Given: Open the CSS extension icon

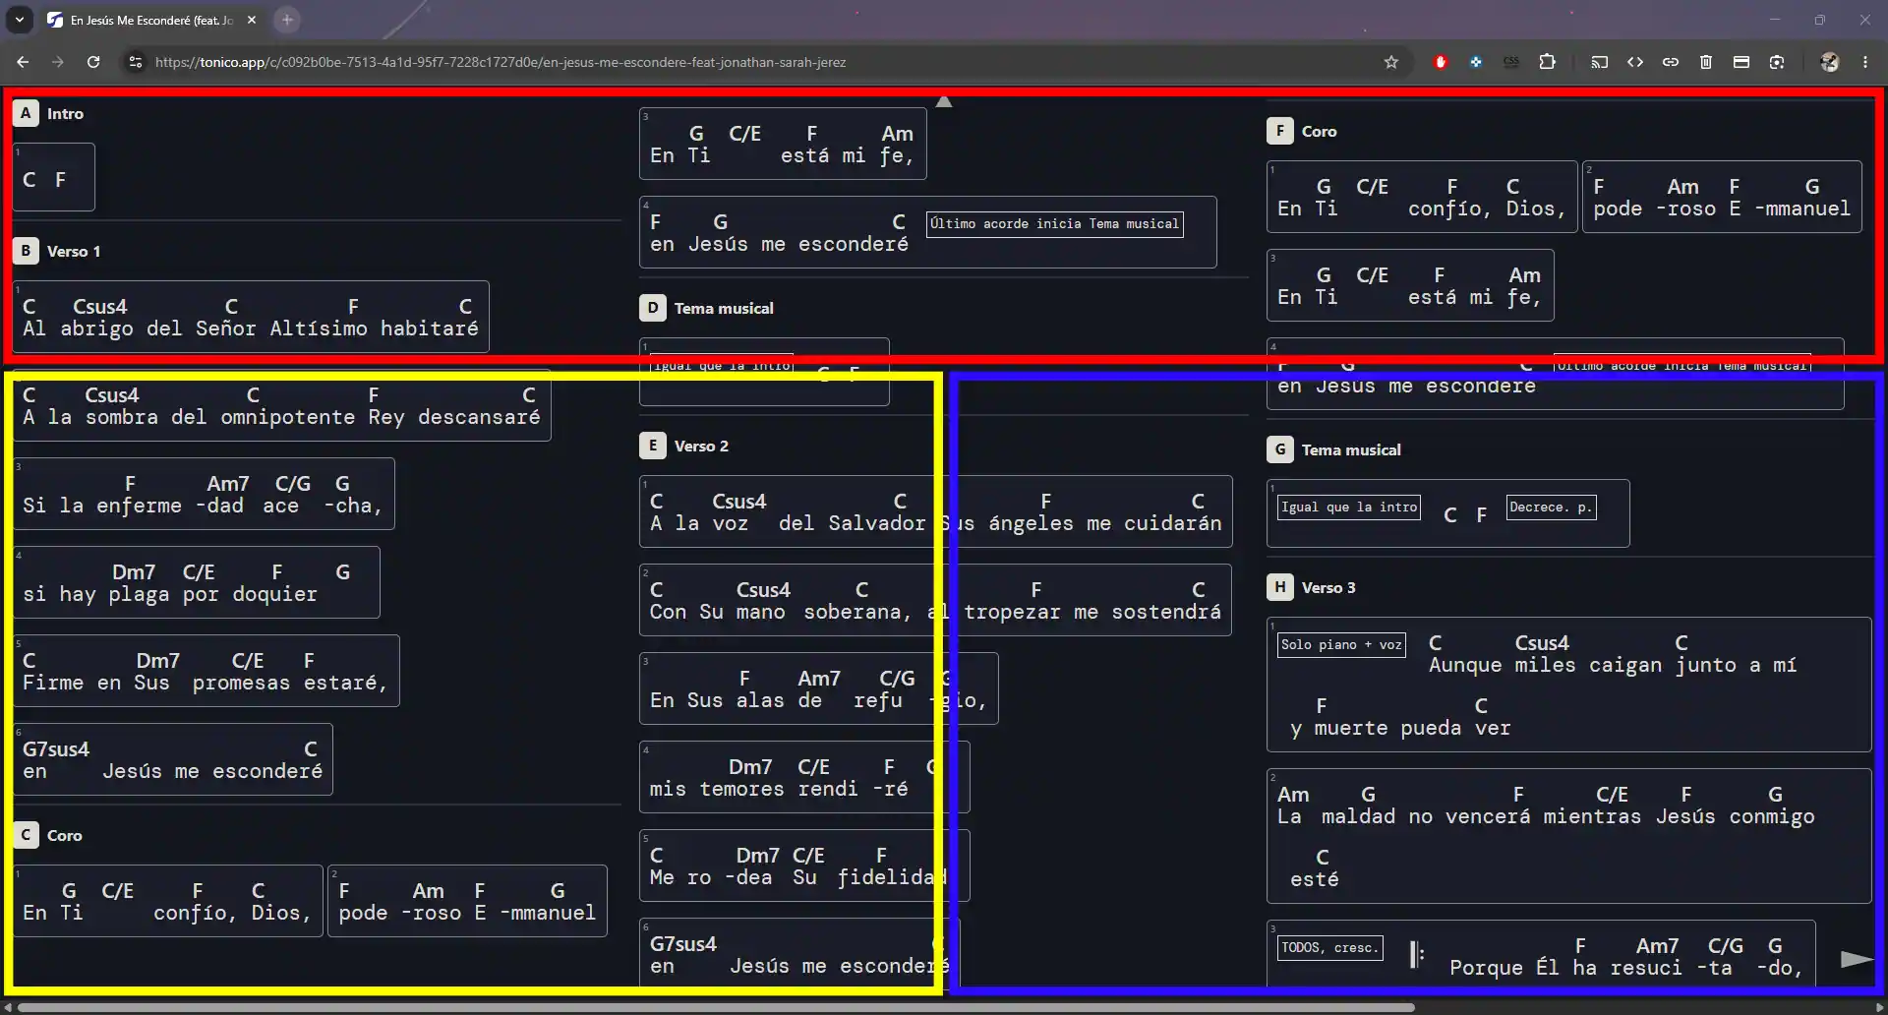Looking at the screenshot, I should coord(1511,62).
